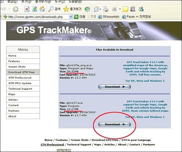Open the Tools (도구) menu
The image size is (182, 152).
60,2
